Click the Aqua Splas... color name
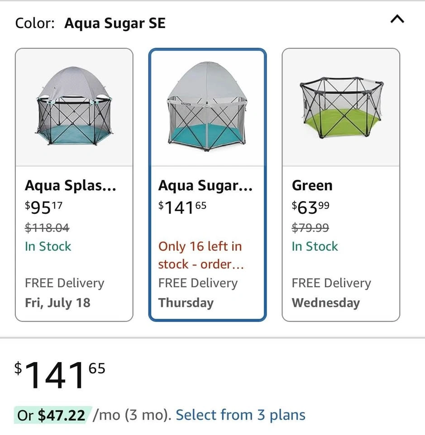 [70, 185]
